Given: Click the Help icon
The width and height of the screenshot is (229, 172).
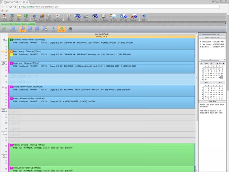Looking at the screenshot, I should [x=144, y=16].
